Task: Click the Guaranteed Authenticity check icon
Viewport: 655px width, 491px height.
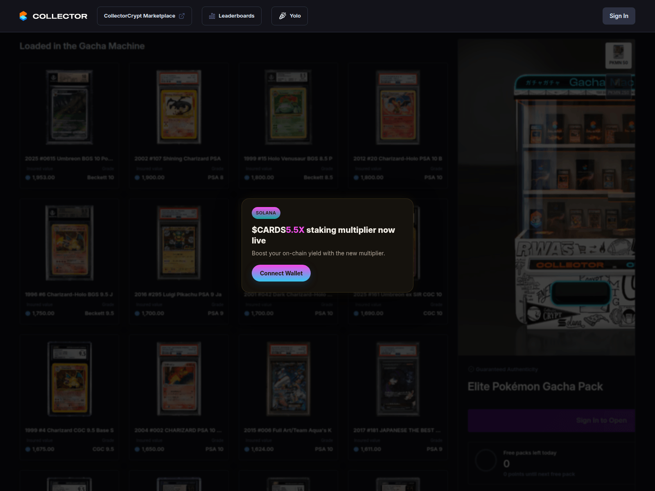Action: point(470,369)
